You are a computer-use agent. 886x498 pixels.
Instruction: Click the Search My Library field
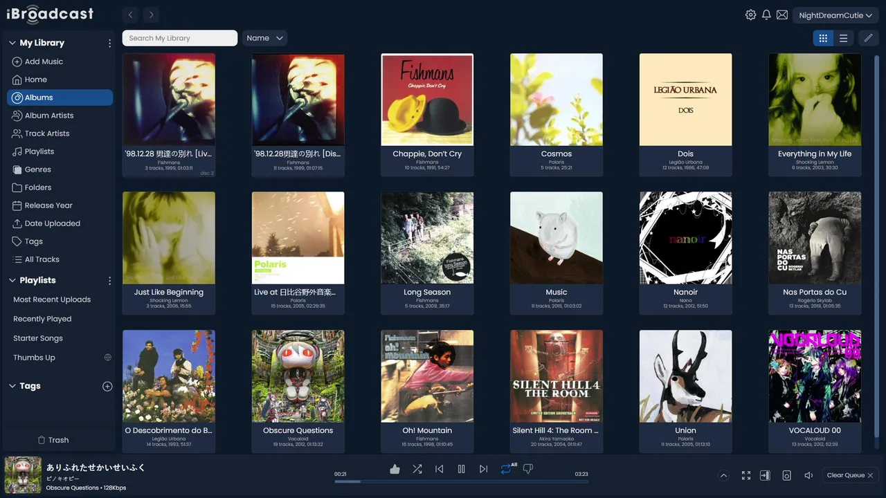pos(180,38)
